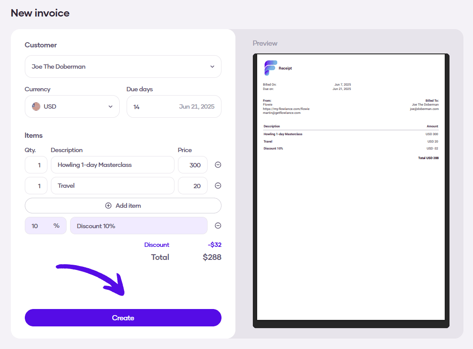This screenshot has height=349, width=473.
Task: Open the USD currency dropdown
Action: 72,106
